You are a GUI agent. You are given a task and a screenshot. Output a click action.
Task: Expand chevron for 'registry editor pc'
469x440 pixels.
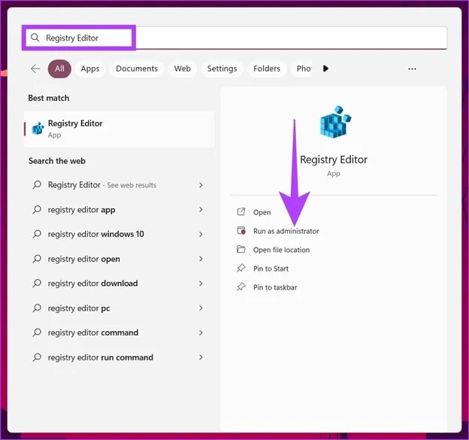click(x=201, y=308)
